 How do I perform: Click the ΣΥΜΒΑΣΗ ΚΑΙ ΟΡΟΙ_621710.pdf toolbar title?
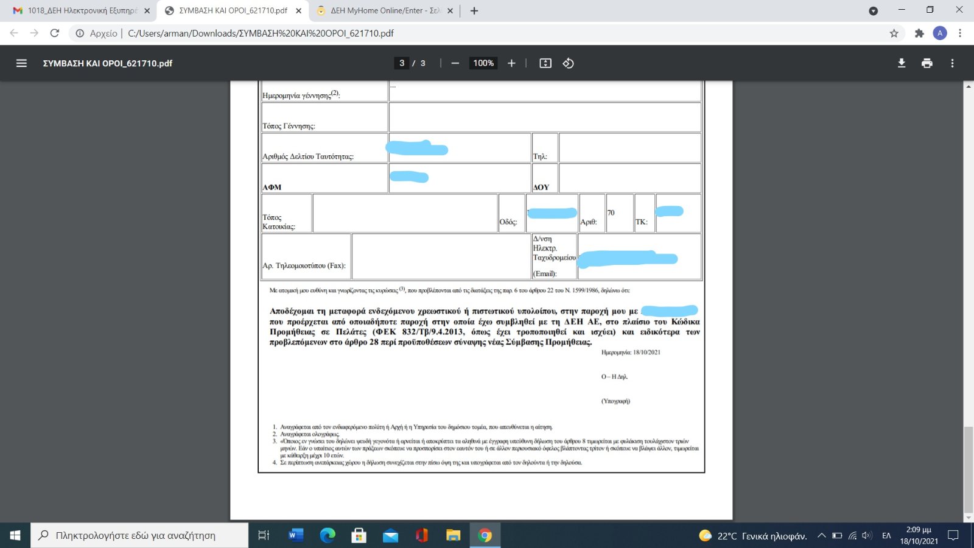coord(108,63)
